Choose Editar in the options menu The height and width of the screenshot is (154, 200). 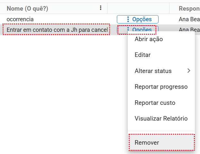click(143, 55)
